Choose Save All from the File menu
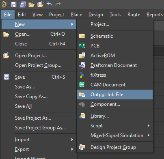Image resolution: width=164 pixels, height=159 pixels. [39, 106]
